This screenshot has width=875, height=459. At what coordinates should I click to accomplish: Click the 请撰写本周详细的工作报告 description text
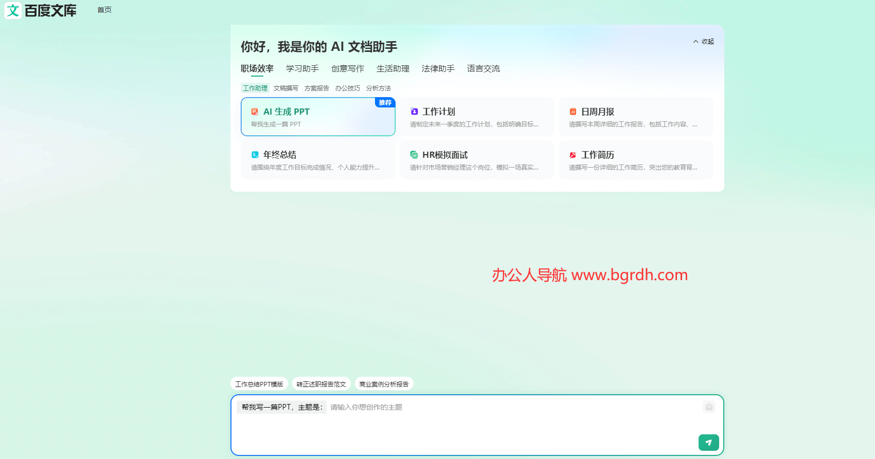click(x=633, y=124)
